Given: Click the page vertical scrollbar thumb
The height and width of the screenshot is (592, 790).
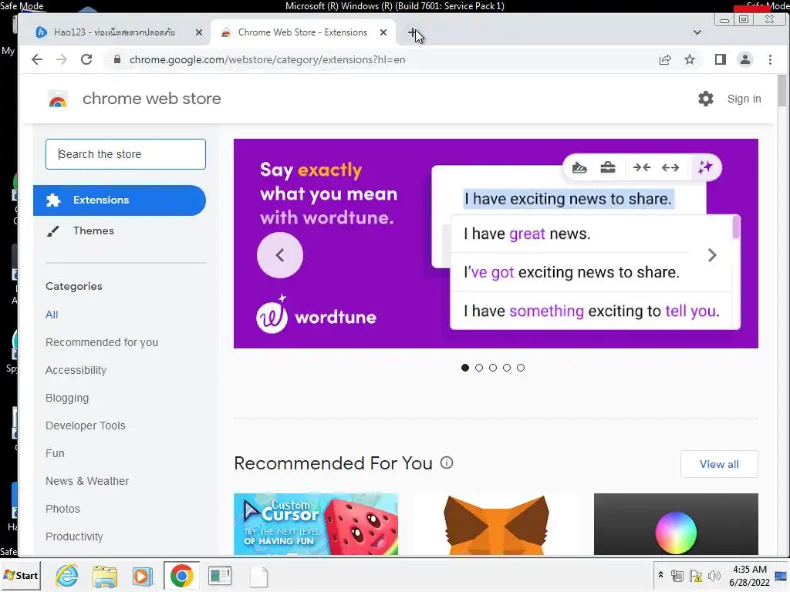Looking at the screenshot, I should pos(782,91).
